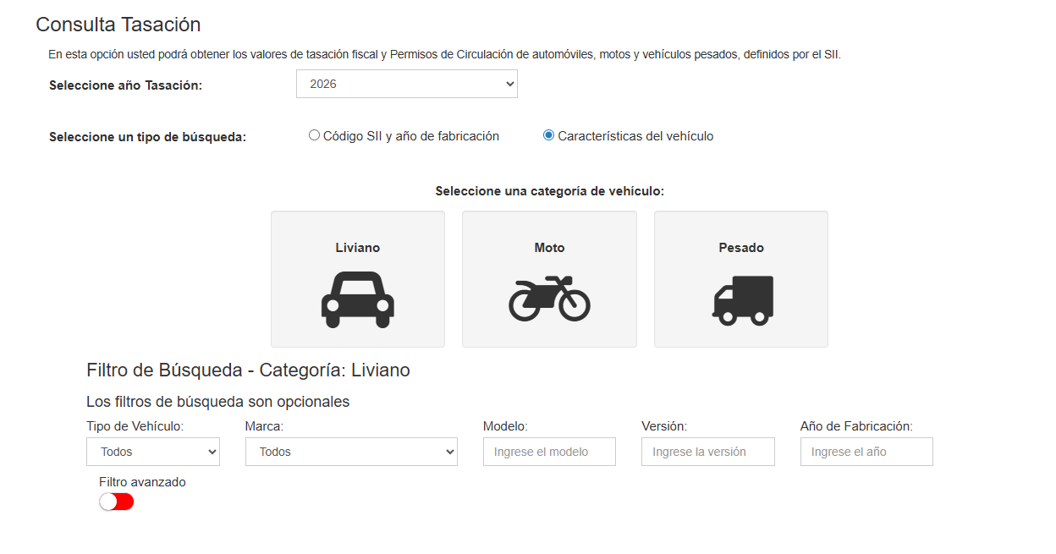Pick the Pesado card title
The width and height of the screenshot is (1056, 554).
coord(741,248)
